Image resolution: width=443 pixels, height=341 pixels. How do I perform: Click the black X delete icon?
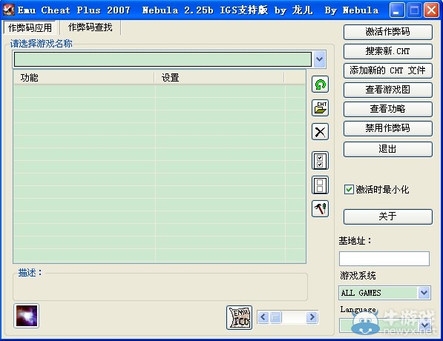pyautogui.click(x=320, y=131)
